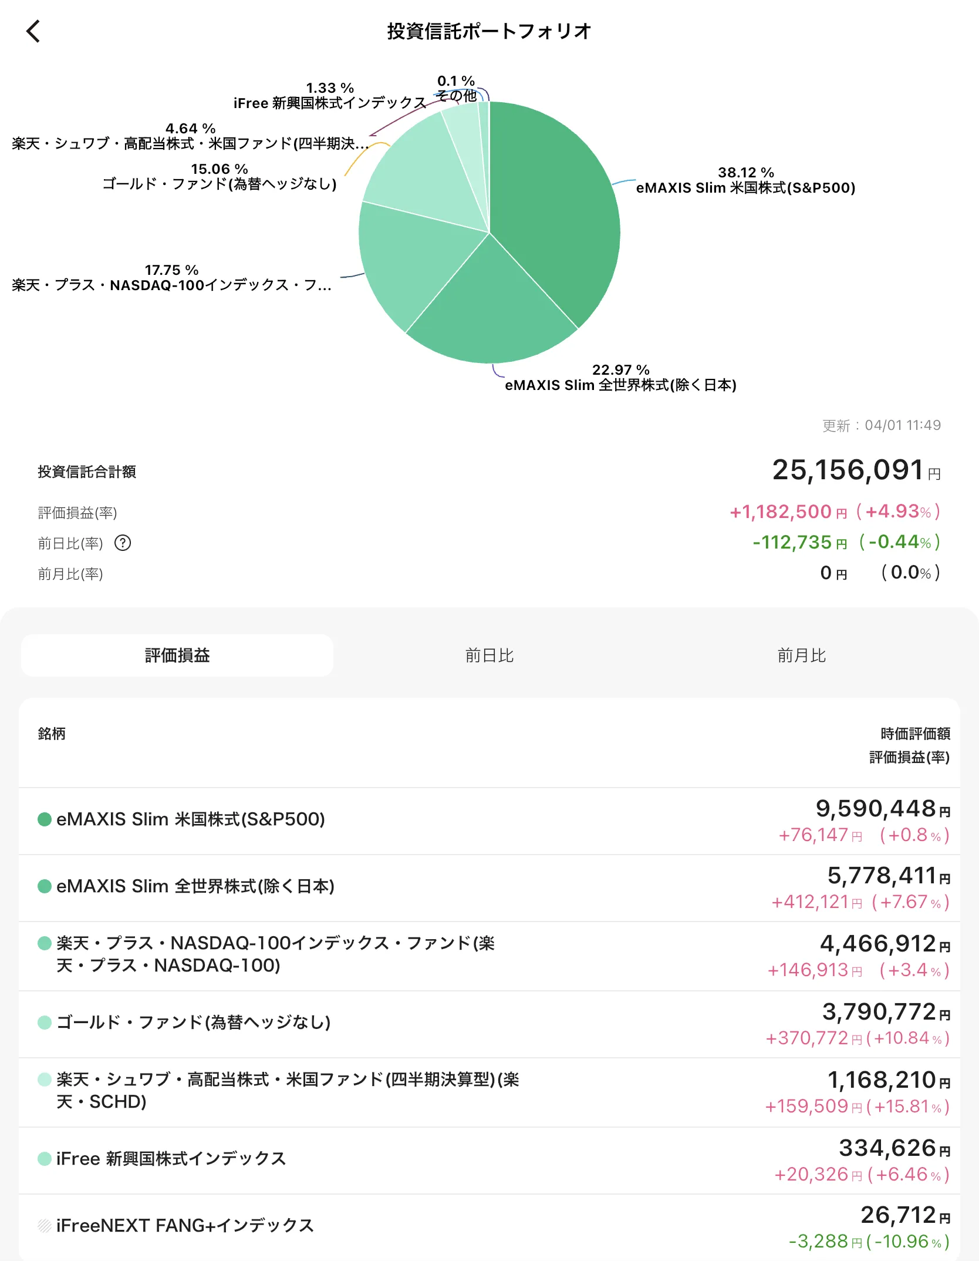Click the 38.12% percentage label
Image resolution: width=979 pixels, height=1261 pixels.
pyautogui.click(x=745, y=173)
